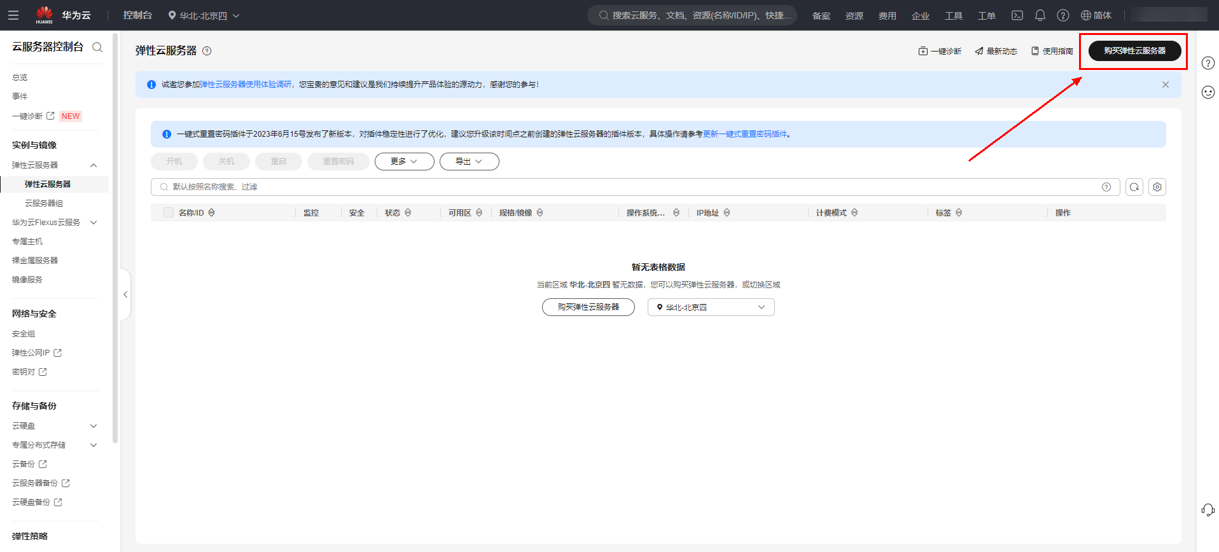Select 云服务器组 in the sidebar
The height and width of the screenshot is (552, 1219).
44,204
